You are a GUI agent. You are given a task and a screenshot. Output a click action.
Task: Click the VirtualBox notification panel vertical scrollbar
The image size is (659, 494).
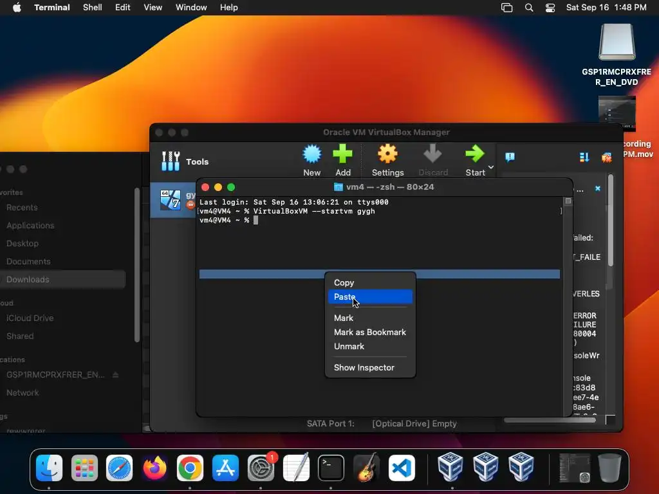click(611, 220)
